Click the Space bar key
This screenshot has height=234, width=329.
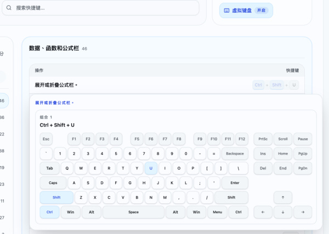[x=133, y=212]
